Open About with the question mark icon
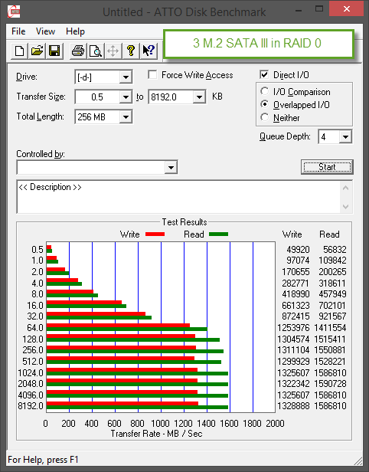Screen dimensions: 369x472 (131, 51)
